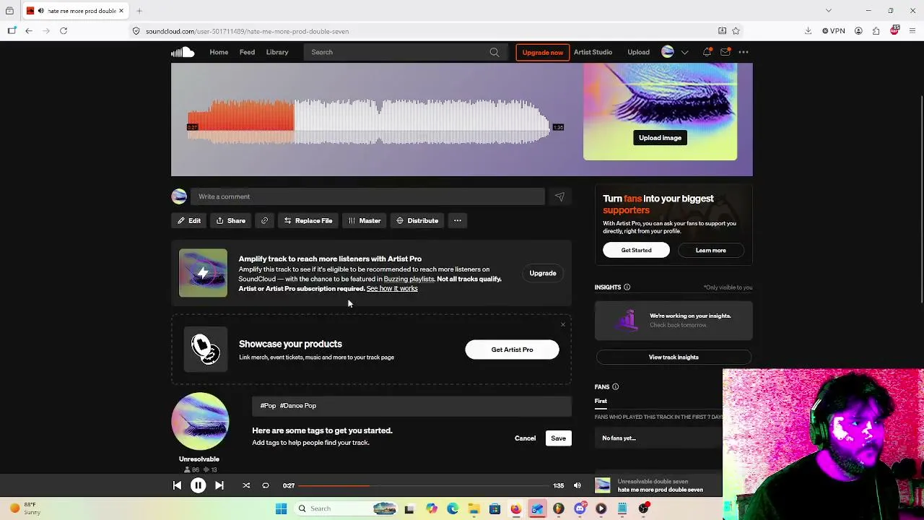This screenshot has width=924, height=520.
Task: Focus the SoundCloud search field
Action: [x=405, y=52]
